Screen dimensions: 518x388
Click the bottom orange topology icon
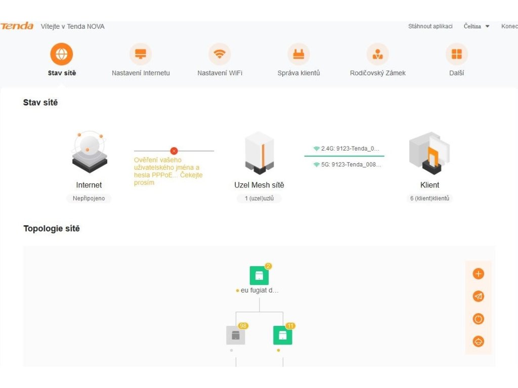pyautogui.click(x=479, y=342)
